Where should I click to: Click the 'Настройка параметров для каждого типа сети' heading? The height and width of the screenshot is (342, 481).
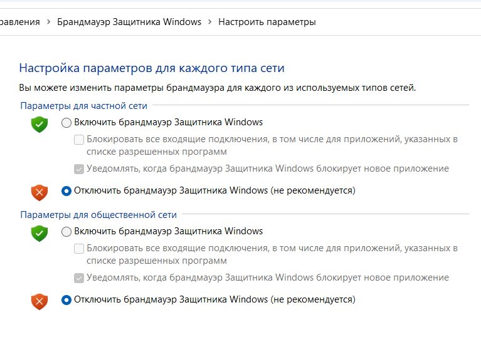(x=152, y=68)
